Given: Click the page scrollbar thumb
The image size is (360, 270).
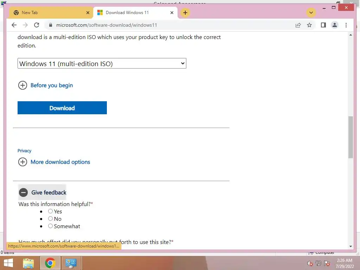Looking at the screenshot, I should coord(351,137).
